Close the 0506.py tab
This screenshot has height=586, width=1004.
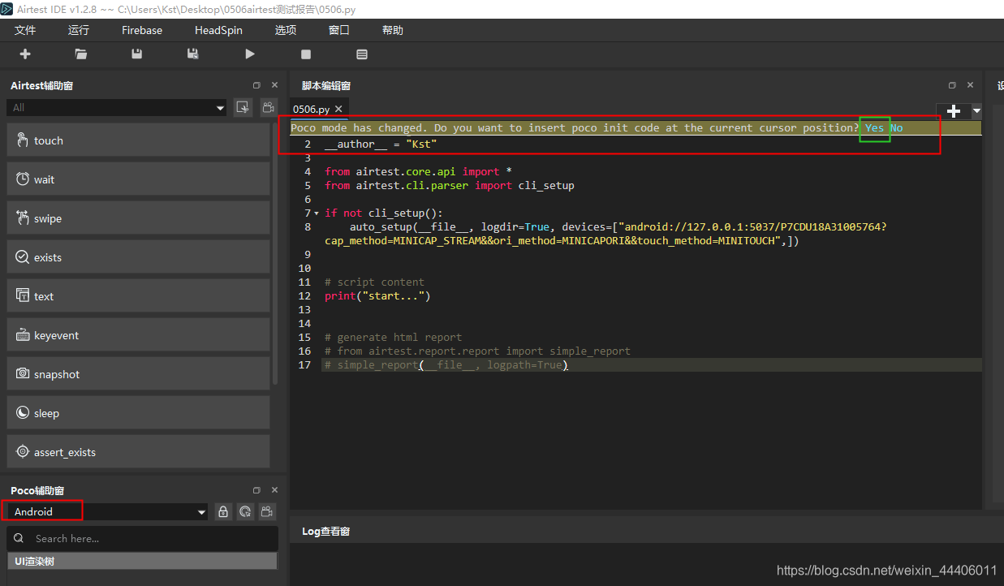(338, 109)
